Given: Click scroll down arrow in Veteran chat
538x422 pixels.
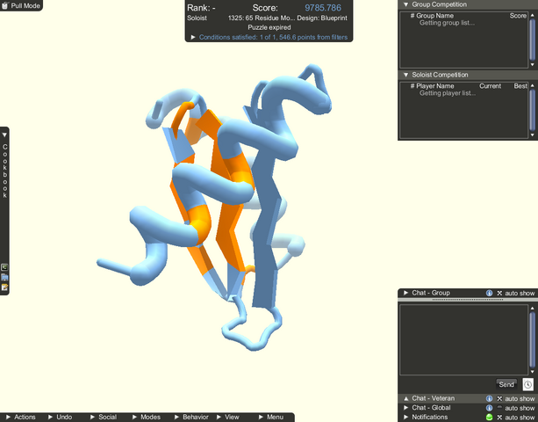Looking at the screenshot, I should click(x=533, y=372).
